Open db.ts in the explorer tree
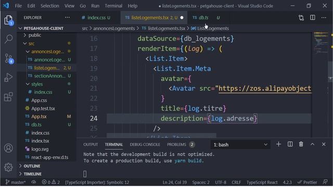This screenshot has height=187, width=333. [36, 125]
